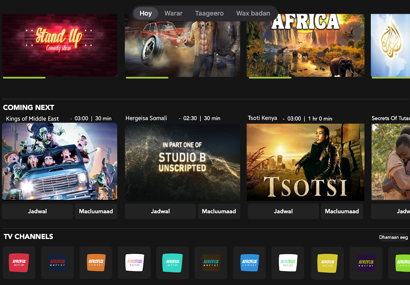Screen dimensions: 410x285
Task: Play the Stand Up Comedy show thumbnail
Action: [60, 45]
